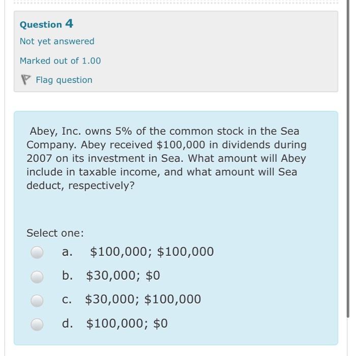Screen dimensions: 352x356
Task: Click the flag icon beside Flag question
Action: (25, 80)
